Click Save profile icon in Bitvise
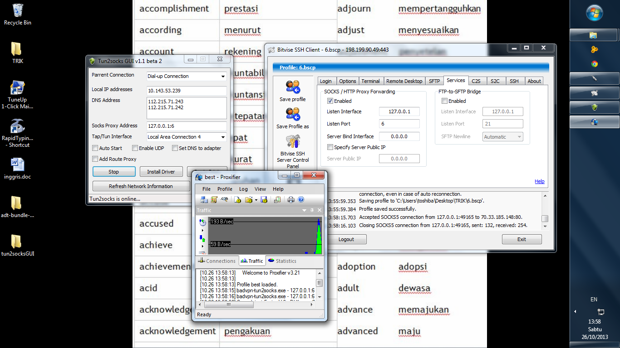This screenshot has height=348, width=620. click(293, 91)
